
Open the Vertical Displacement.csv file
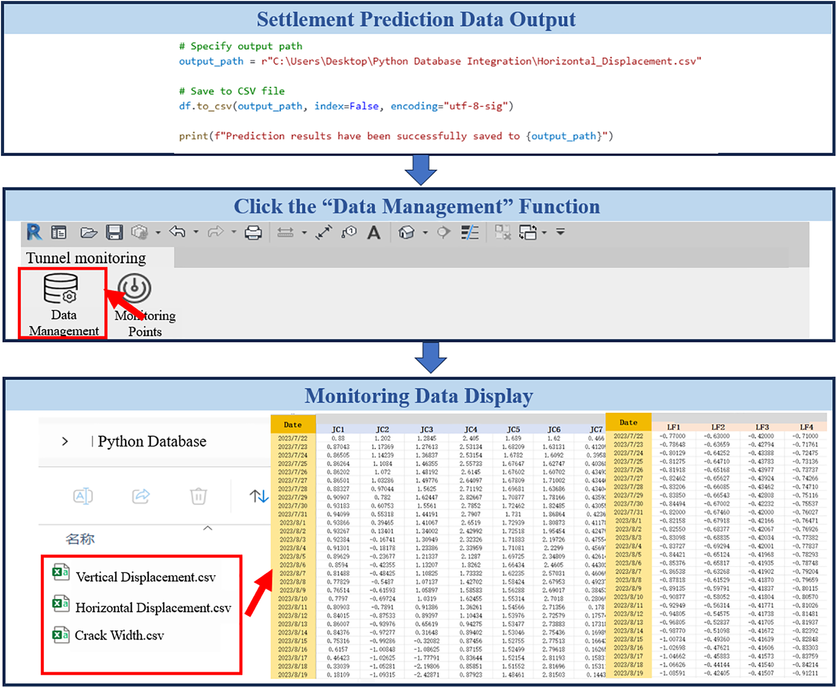(x=145, y=577)
